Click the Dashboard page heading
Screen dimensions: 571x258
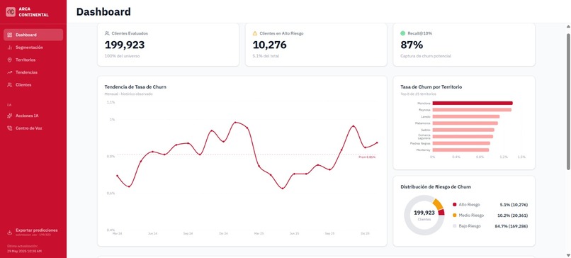tap(103, 11)
